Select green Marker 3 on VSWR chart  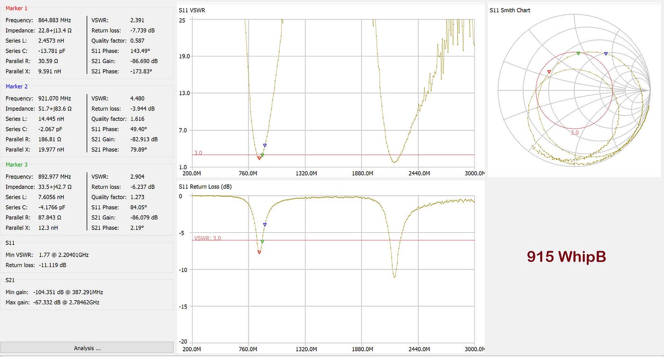click(262, 155)
